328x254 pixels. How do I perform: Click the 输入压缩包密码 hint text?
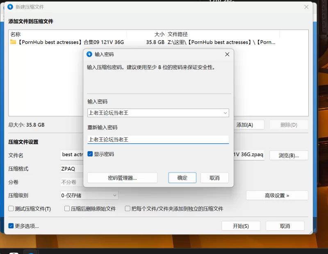[x=151, y=67]
